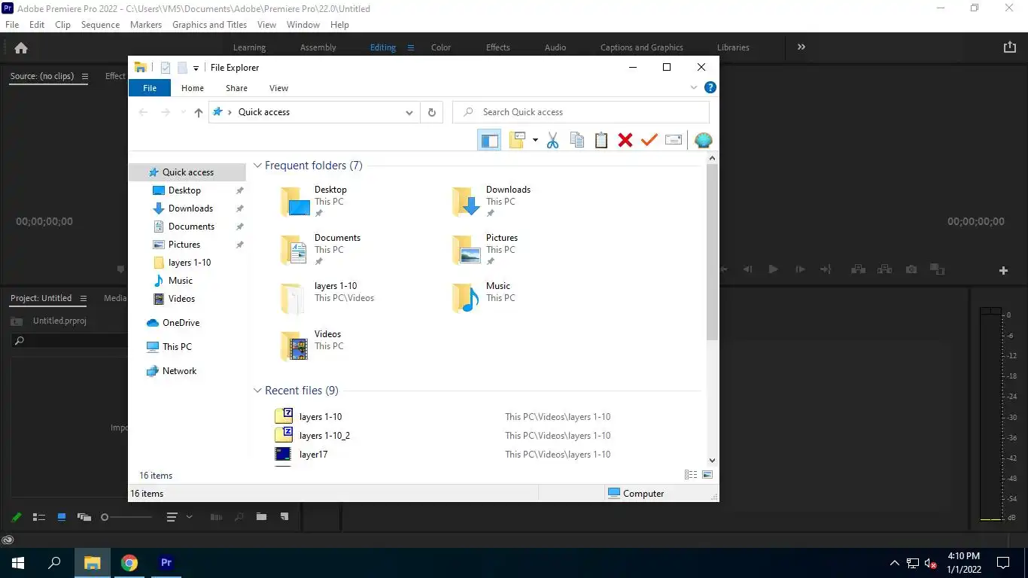Switch Project panel to List View
The image size is (1028, 578).
(39, 517)
